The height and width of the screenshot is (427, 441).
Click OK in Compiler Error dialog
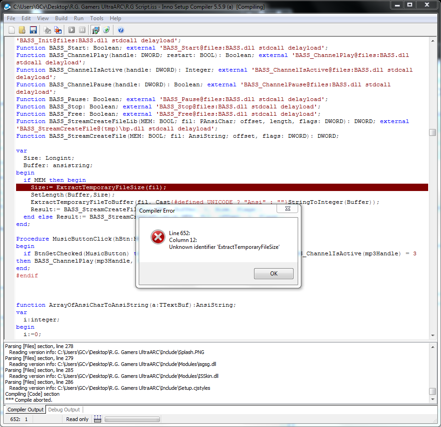pyautogui.click(x=274, y=274)
